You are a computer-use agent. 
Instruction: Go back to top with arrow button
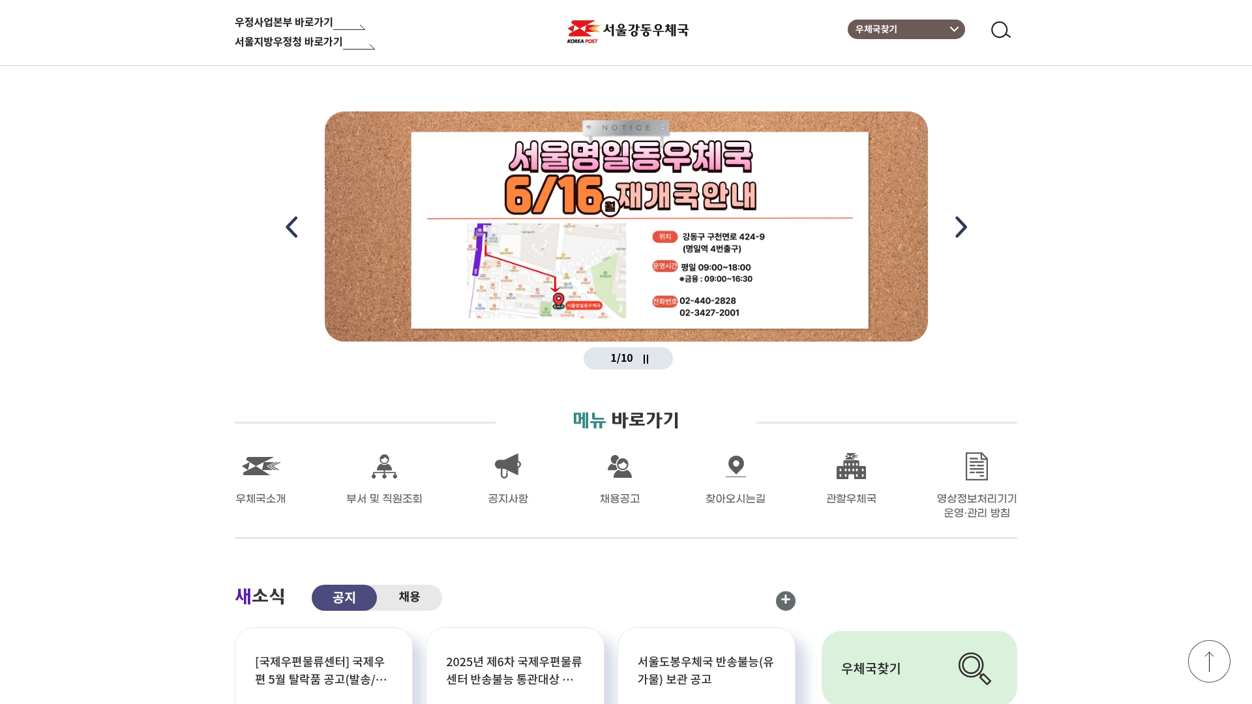coord(1209,661)
